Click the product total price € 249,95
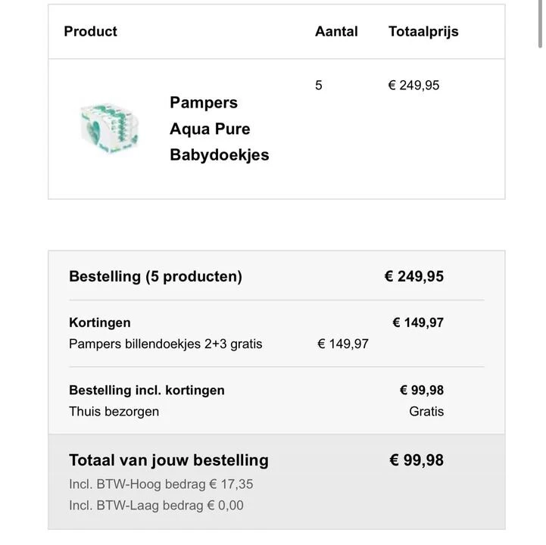The height and width of the screenshot is (545, 546). click(413, 86)
